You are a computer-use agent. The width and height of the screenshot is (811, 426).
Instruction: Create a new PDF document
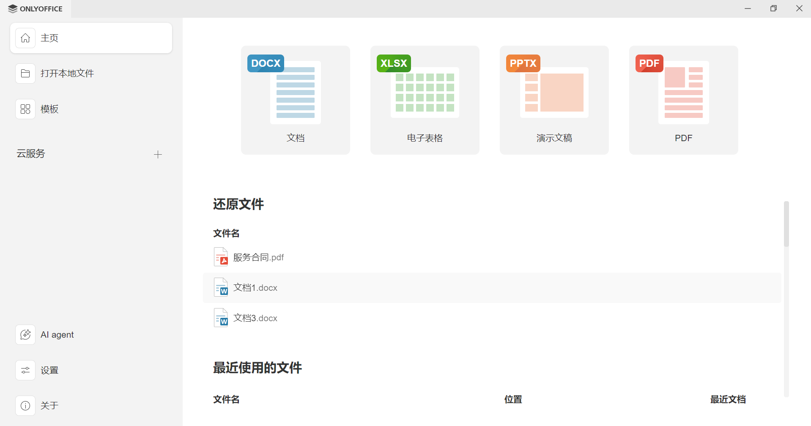683,100
